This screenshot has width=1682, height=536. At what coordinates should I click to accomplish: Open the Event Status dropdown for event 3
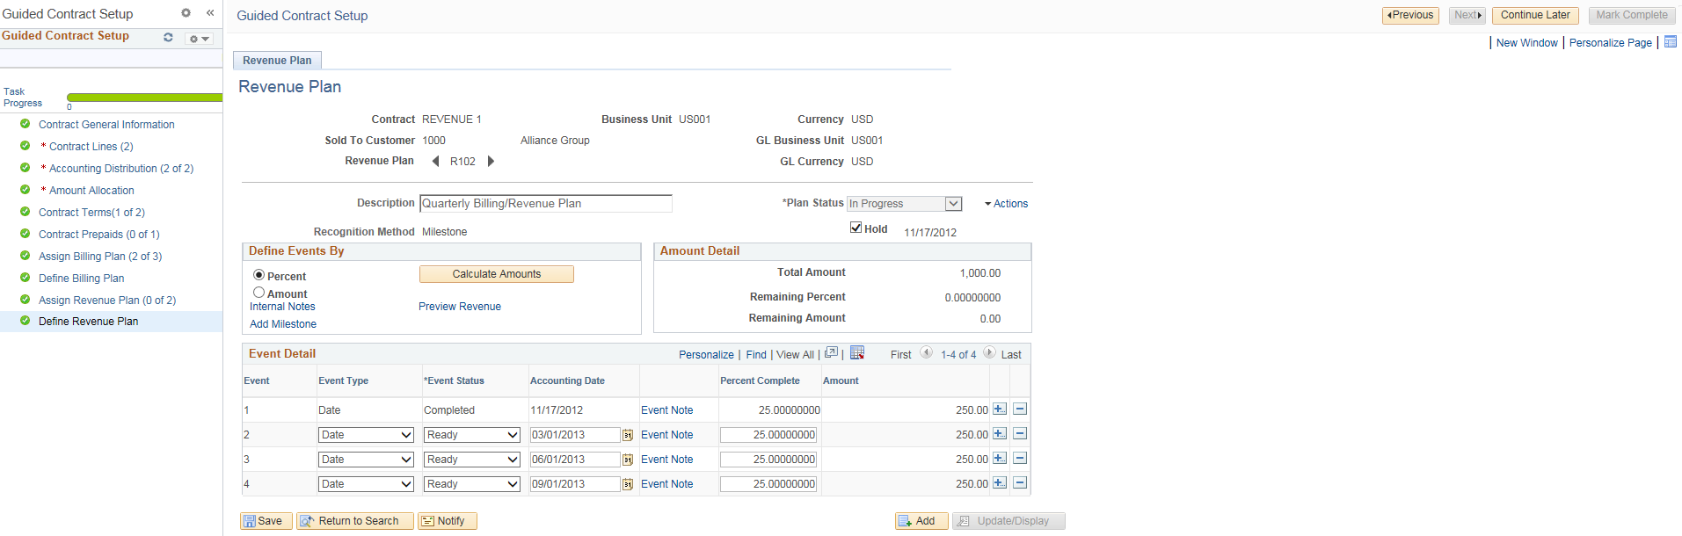coord(472,460)
